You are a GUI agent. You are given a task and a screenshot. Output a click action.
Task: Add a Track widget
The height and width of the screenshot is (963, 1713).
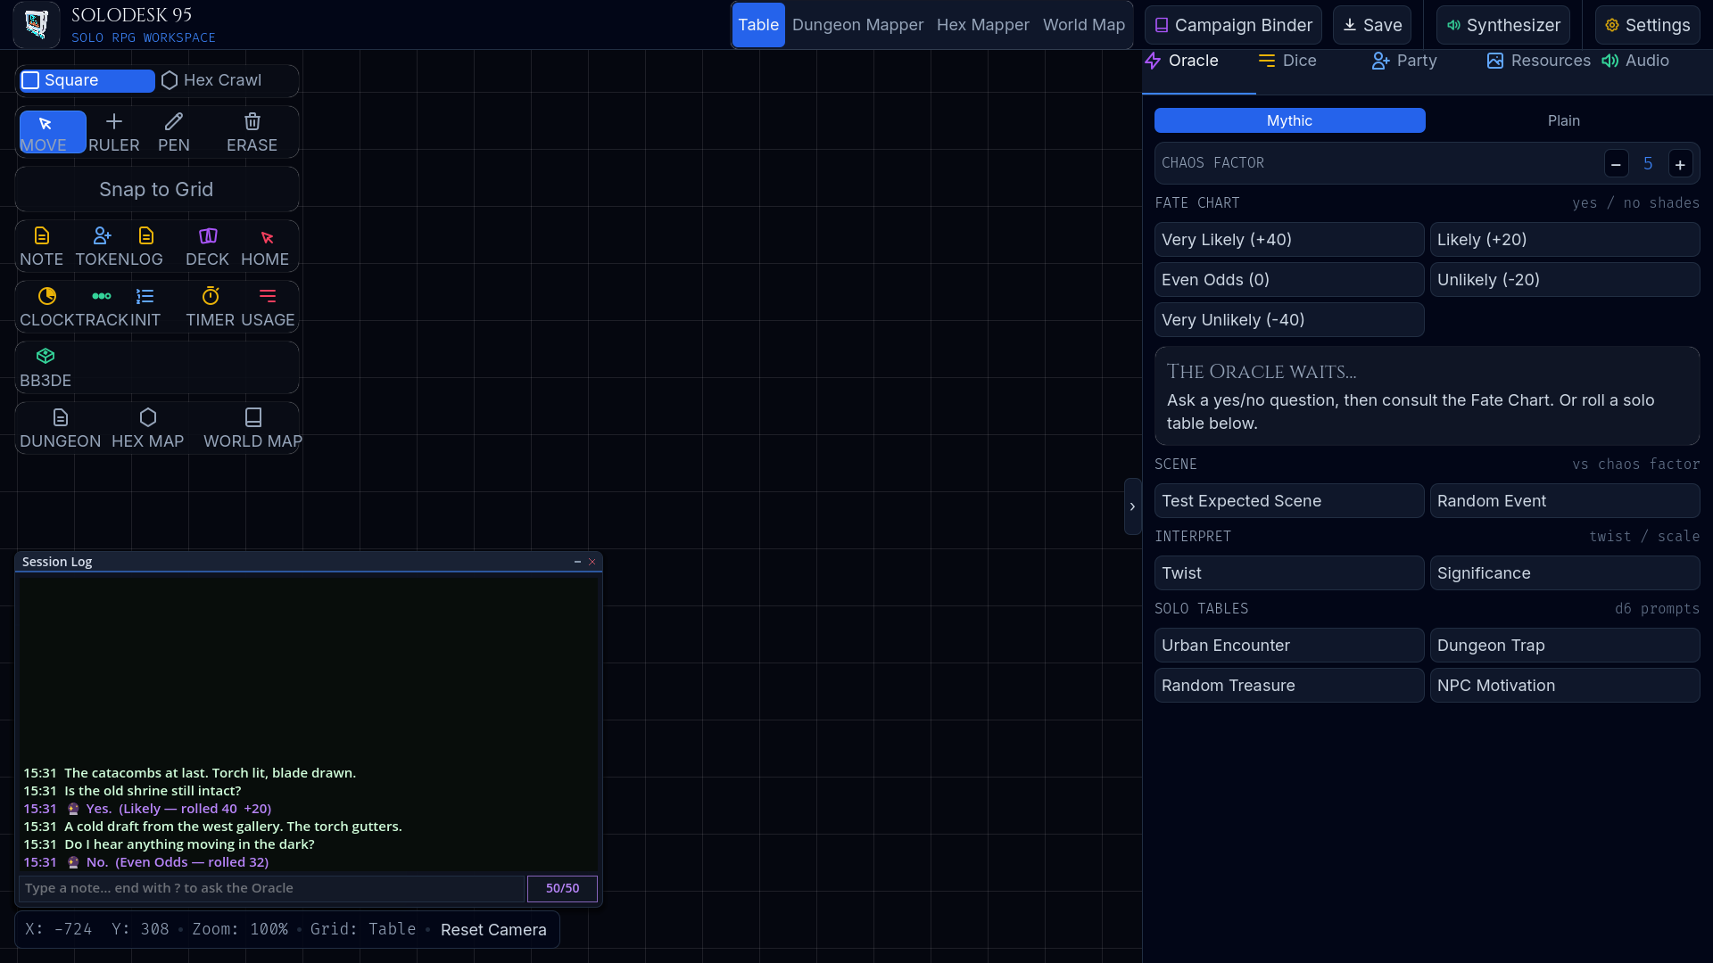[x=102, y=307]
